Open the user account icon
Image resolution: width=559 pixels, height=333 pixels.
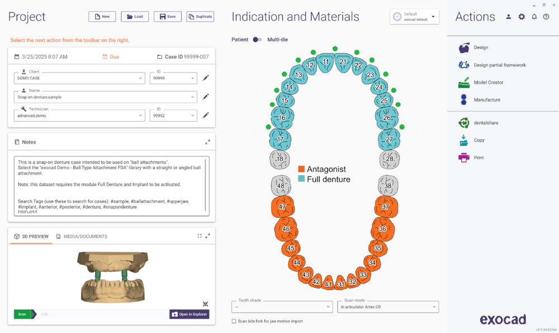[x=508, y=17]
